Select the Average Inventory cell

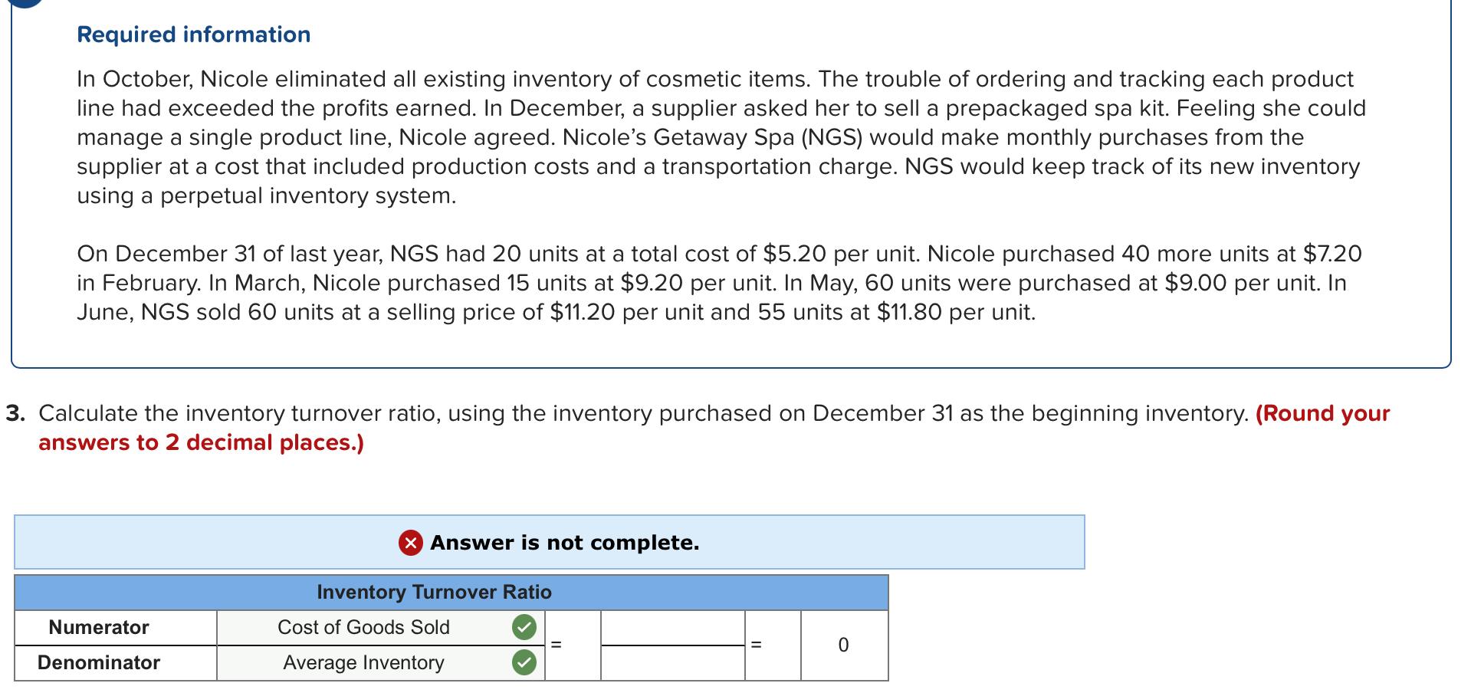[363, 662]
